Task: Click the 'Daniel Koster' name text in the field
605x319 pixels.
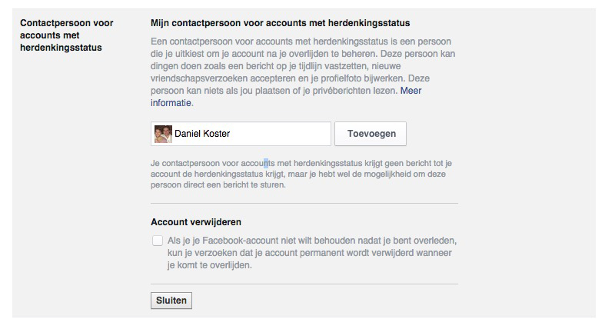Action: point(202,134)
